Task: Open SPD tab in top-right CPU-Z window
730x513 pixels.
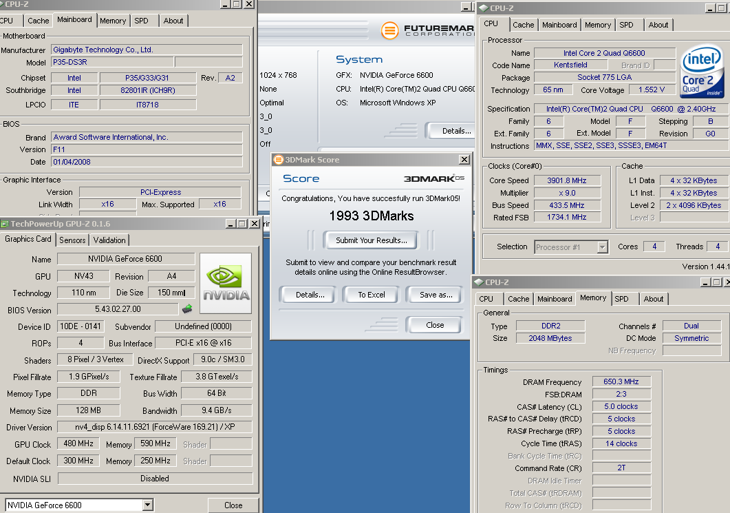Action: pyautogui.click(x=627, y=25)
